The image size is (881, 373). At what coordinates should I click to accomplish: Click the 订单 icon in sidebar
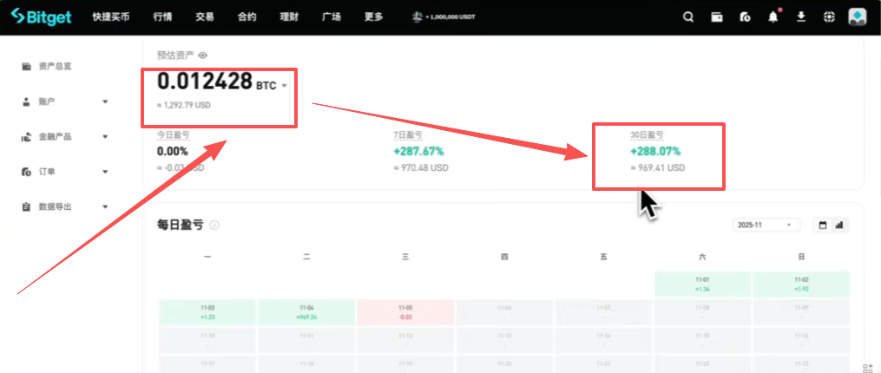point(26,172)
